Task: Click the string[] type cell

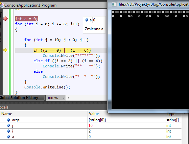Action: [173, 120]
